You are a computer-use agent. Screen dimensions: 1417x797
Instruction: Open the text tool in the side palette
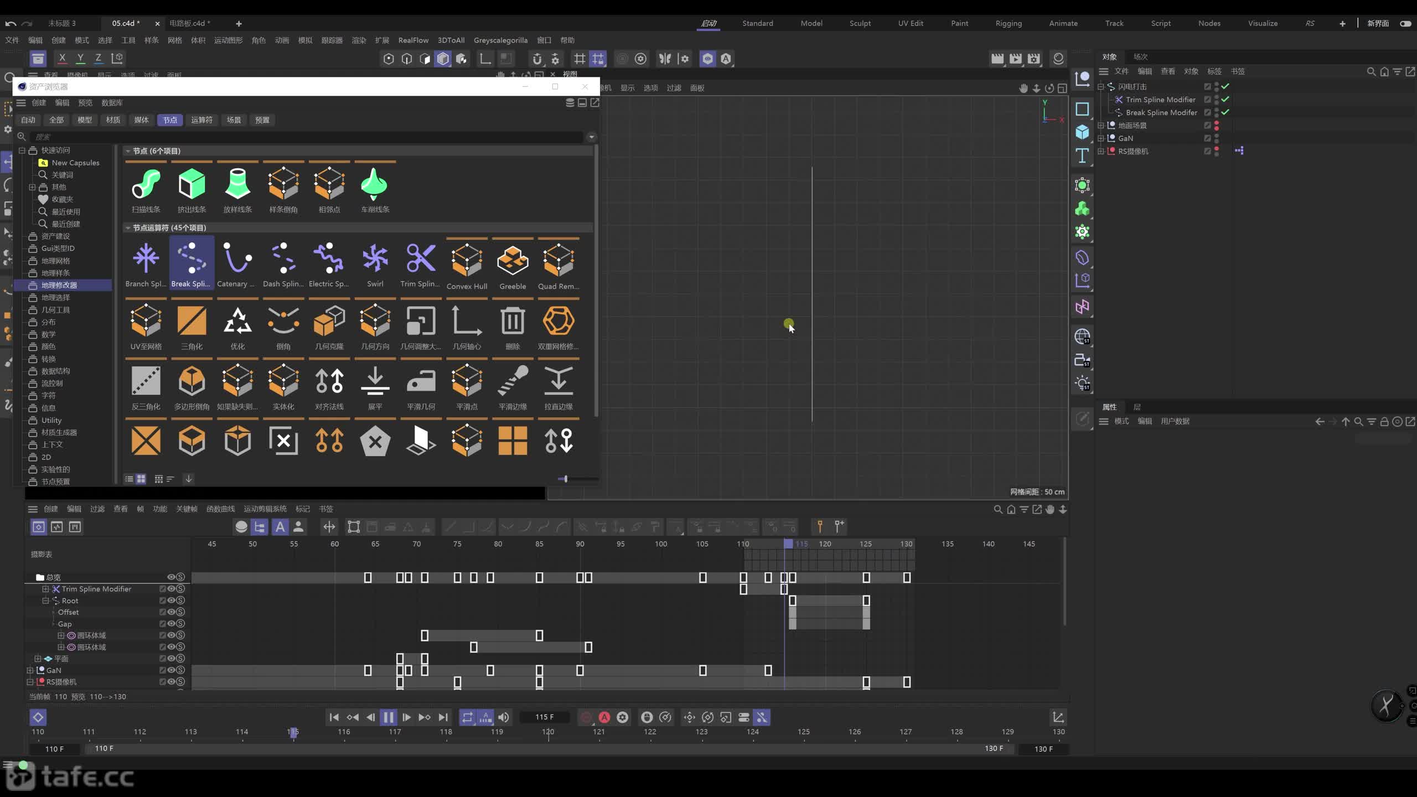point(1082,156)
